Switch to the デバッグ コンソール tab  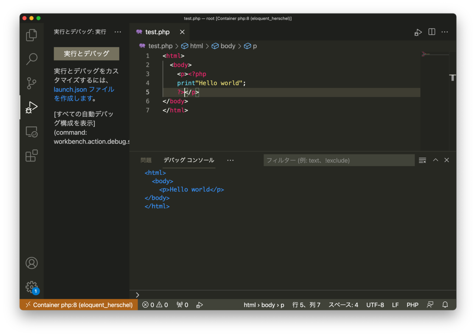click(189, 160)
